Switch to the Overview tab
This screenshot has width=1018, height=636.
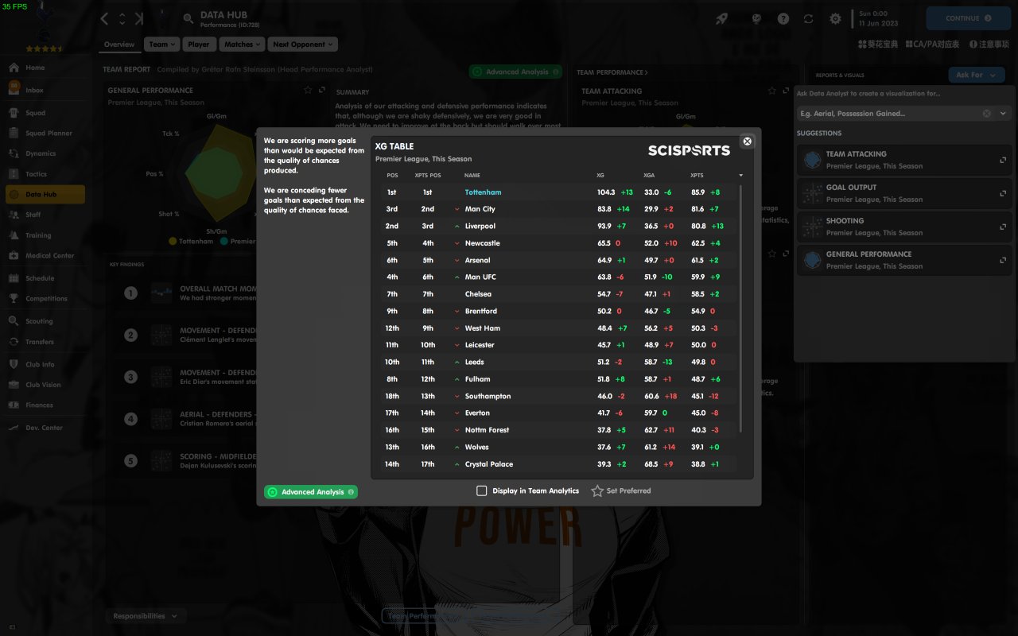(x=119, y=45)
